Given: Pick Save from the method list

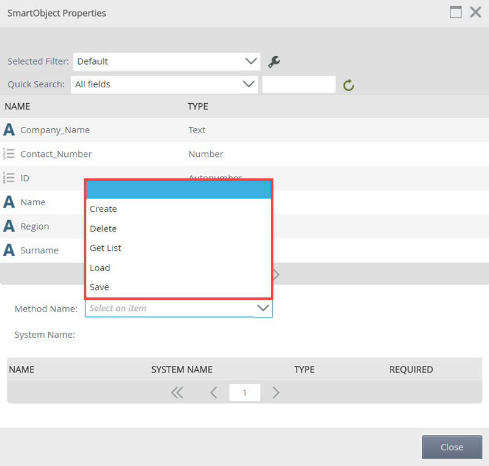Looking at the screenshot, I should click(100, 287).
